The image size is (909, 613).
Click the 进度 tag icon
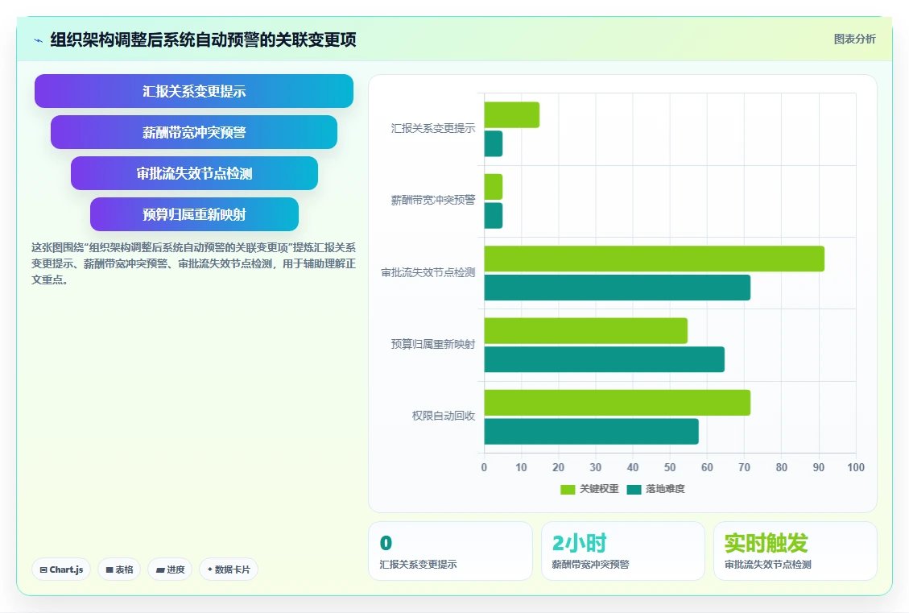160,570
